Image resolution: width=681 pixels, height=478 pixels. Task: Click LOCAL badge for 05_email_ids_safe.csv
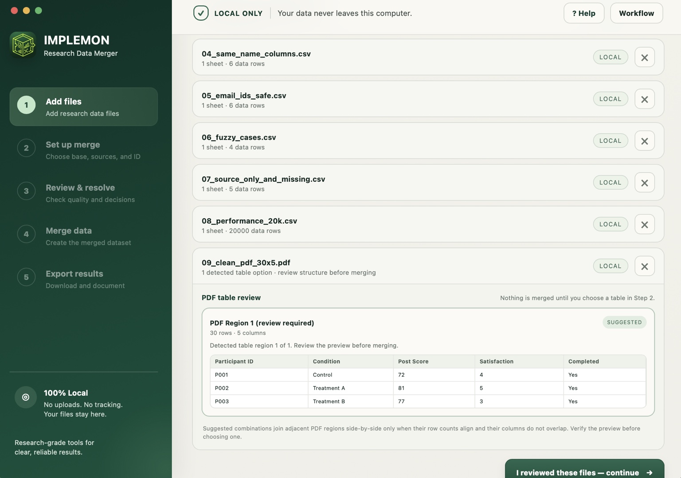(611, 99)
